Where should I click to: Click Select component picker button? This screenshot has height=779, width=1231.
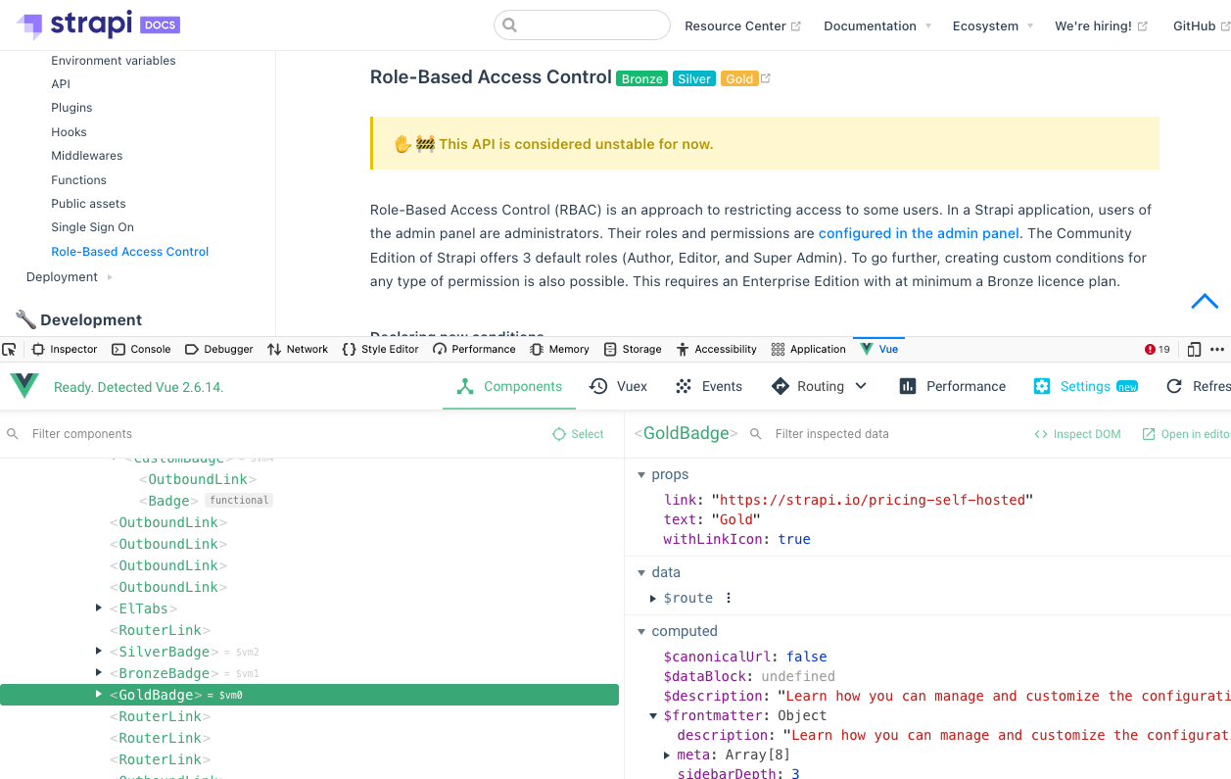click(x=578, y=434)
